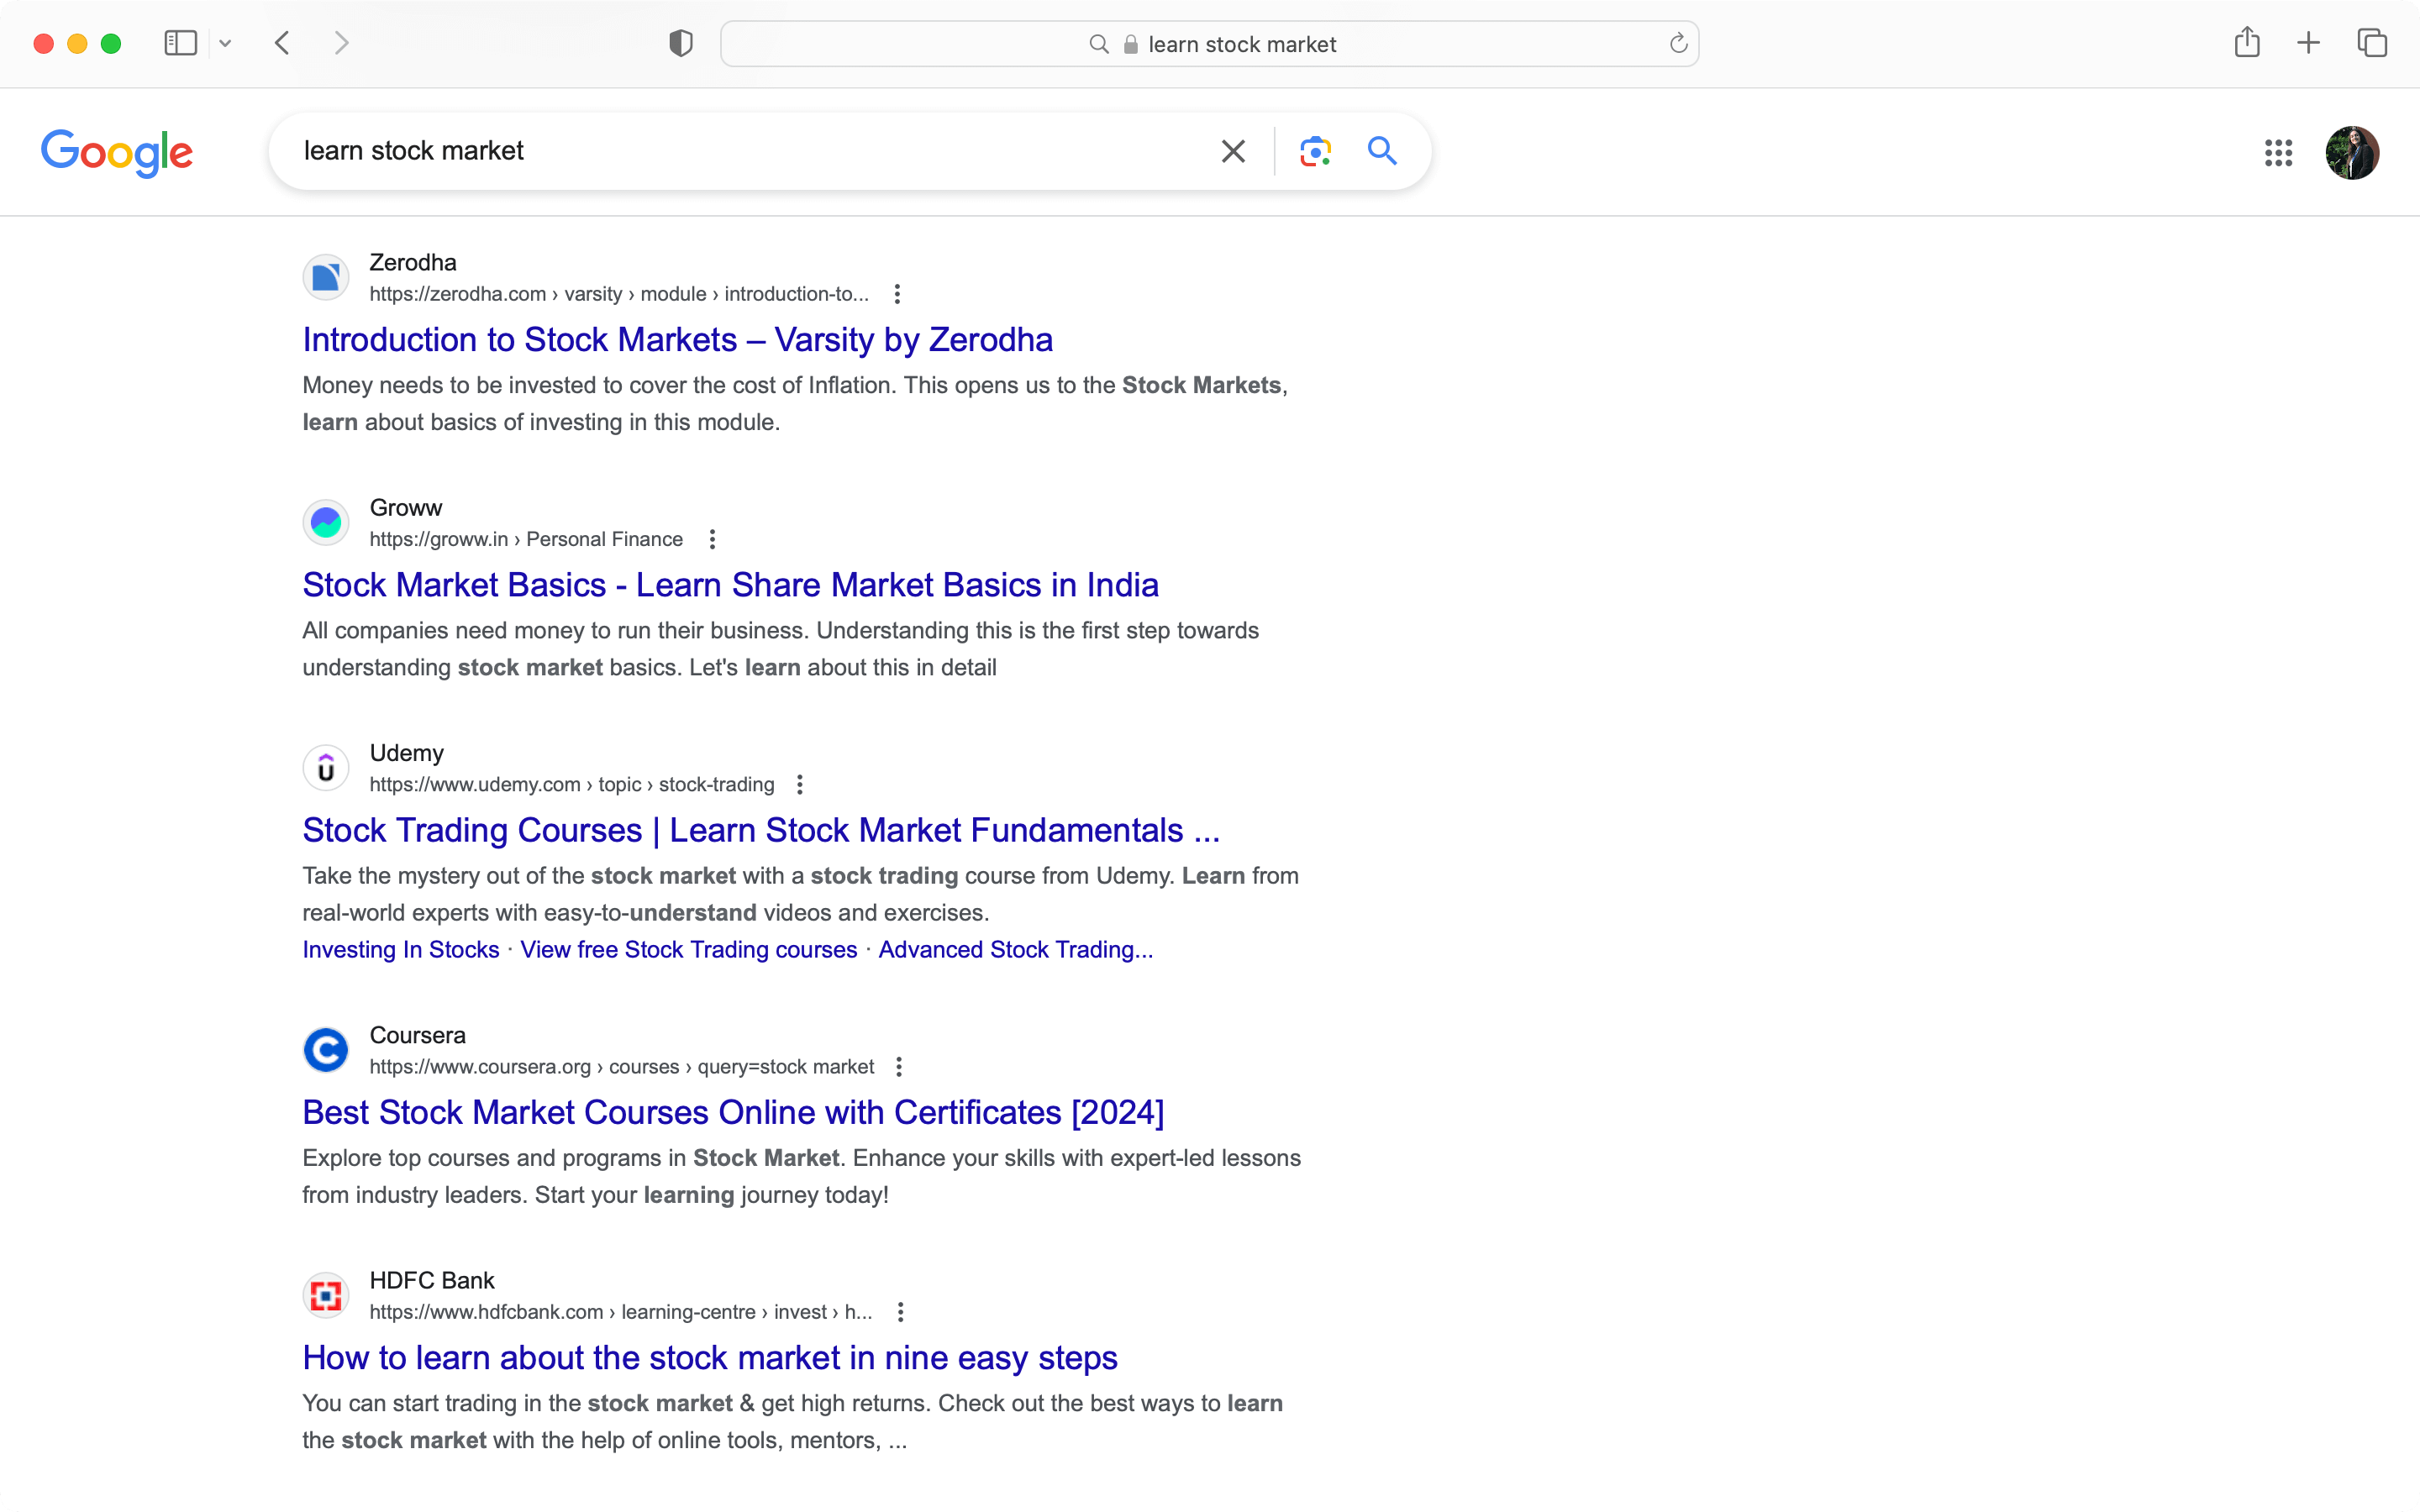The image size is (2420, 1512).
Task: Click the udemy.com stock-trading URL breadcrumb
Action: 572,785
